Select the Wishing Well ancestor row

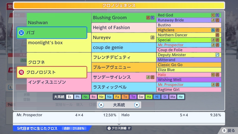click(189, 80)
